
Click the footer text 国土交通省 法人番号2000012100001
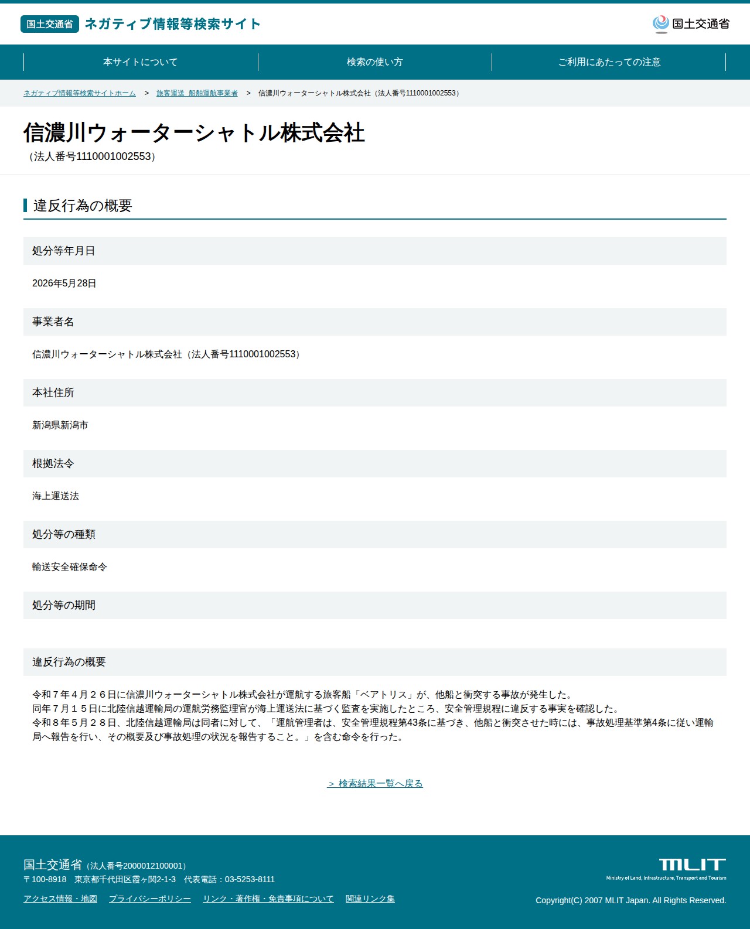107,865
